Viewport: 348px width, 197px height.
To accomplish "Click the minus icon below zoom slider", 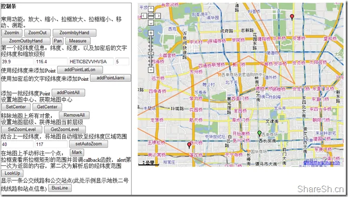I will coord(151,69).
